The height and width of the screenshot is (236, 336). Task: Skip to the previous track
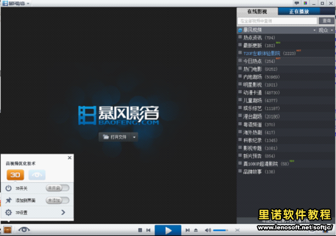tap(148, 230)
